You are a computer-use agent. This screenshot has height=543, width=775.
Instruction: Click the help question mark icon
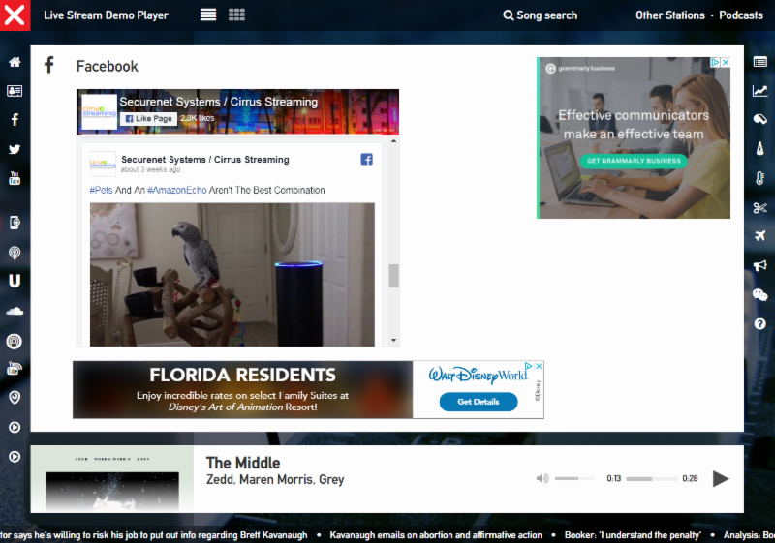760,324
